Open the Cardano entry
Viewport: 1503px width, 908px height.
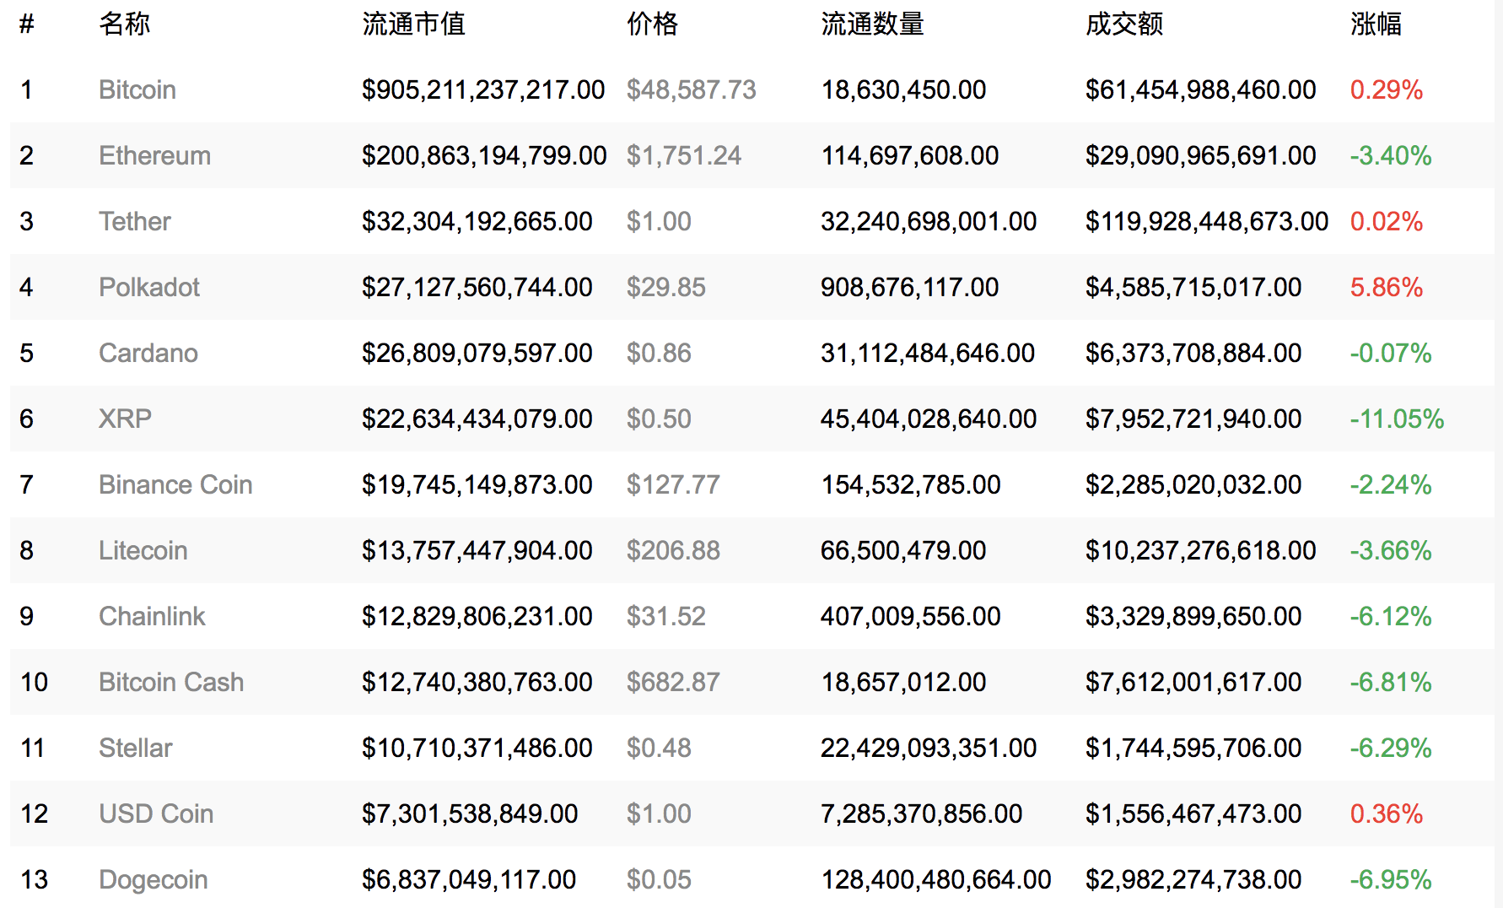pyautogui.click(x=148, y=353)
